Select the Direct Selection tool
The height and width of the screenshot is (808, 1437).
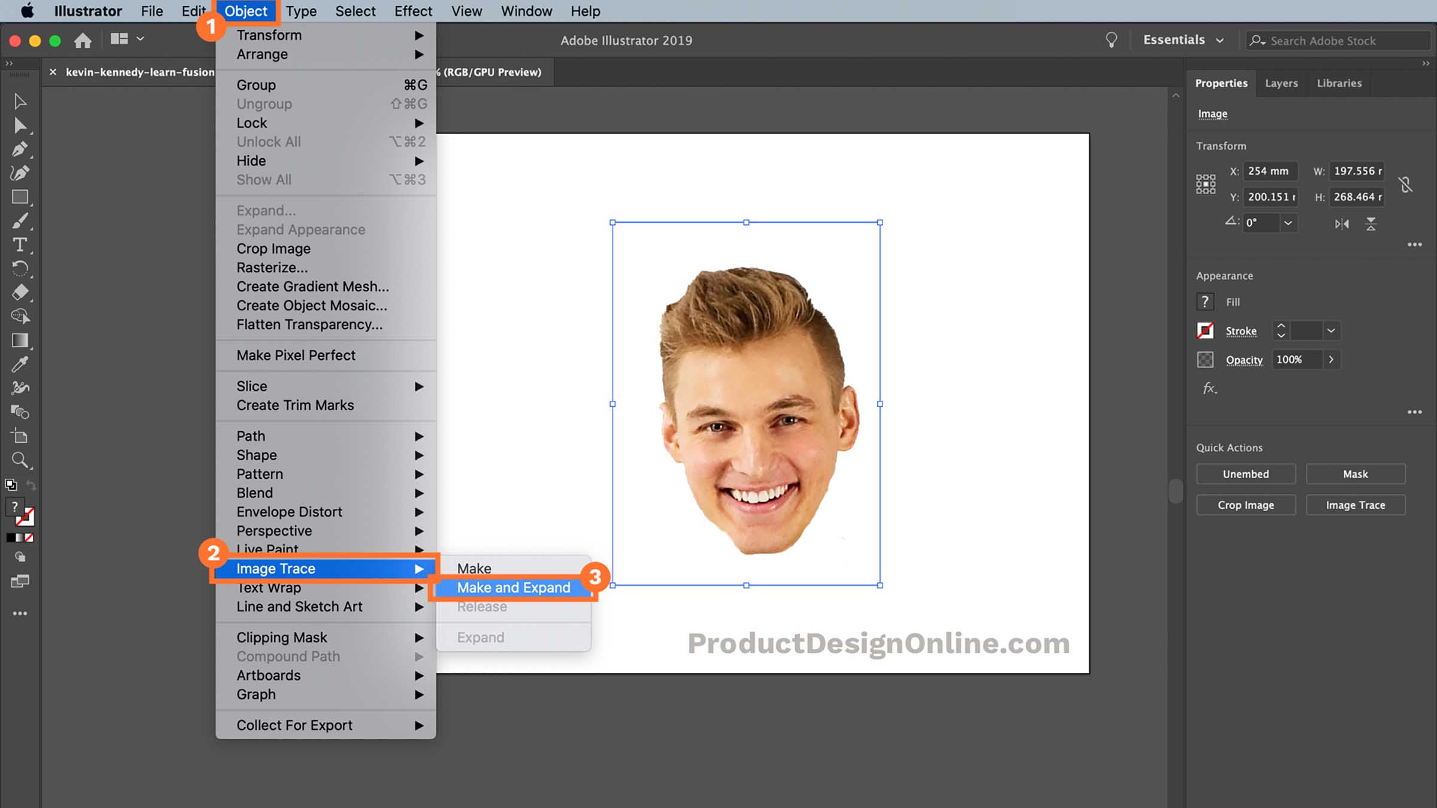[20, 126]
